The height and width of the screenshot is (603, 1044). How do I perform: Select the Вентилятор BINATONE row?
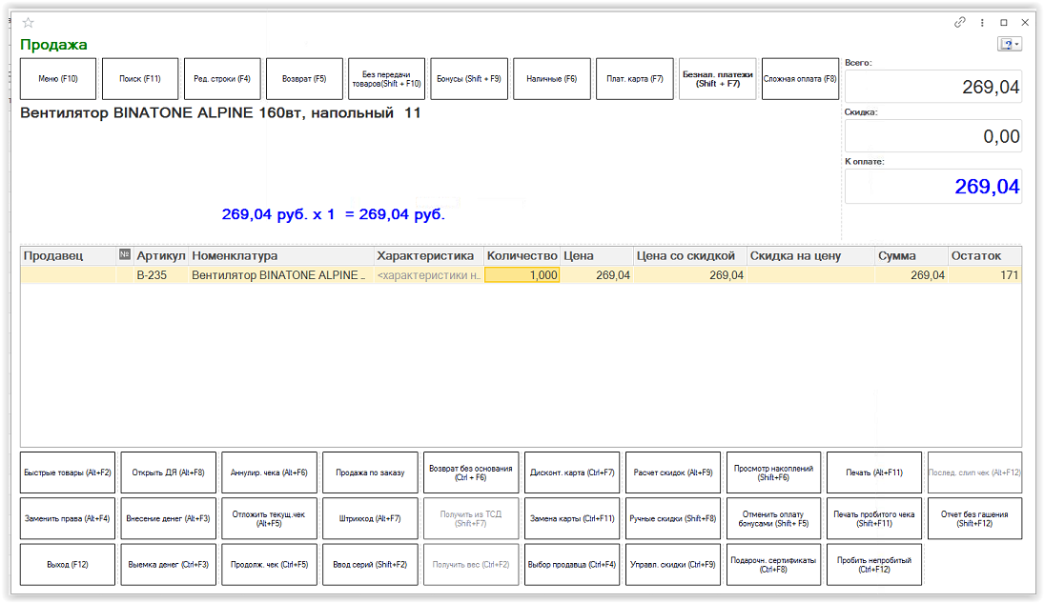[x=276, y=275]
